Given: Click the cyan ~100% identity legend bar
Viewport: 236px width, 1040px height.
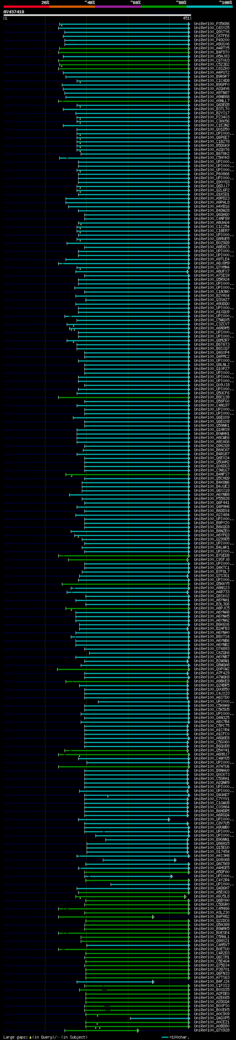Looking at the screenshot, I should click(x=209, y=7).
